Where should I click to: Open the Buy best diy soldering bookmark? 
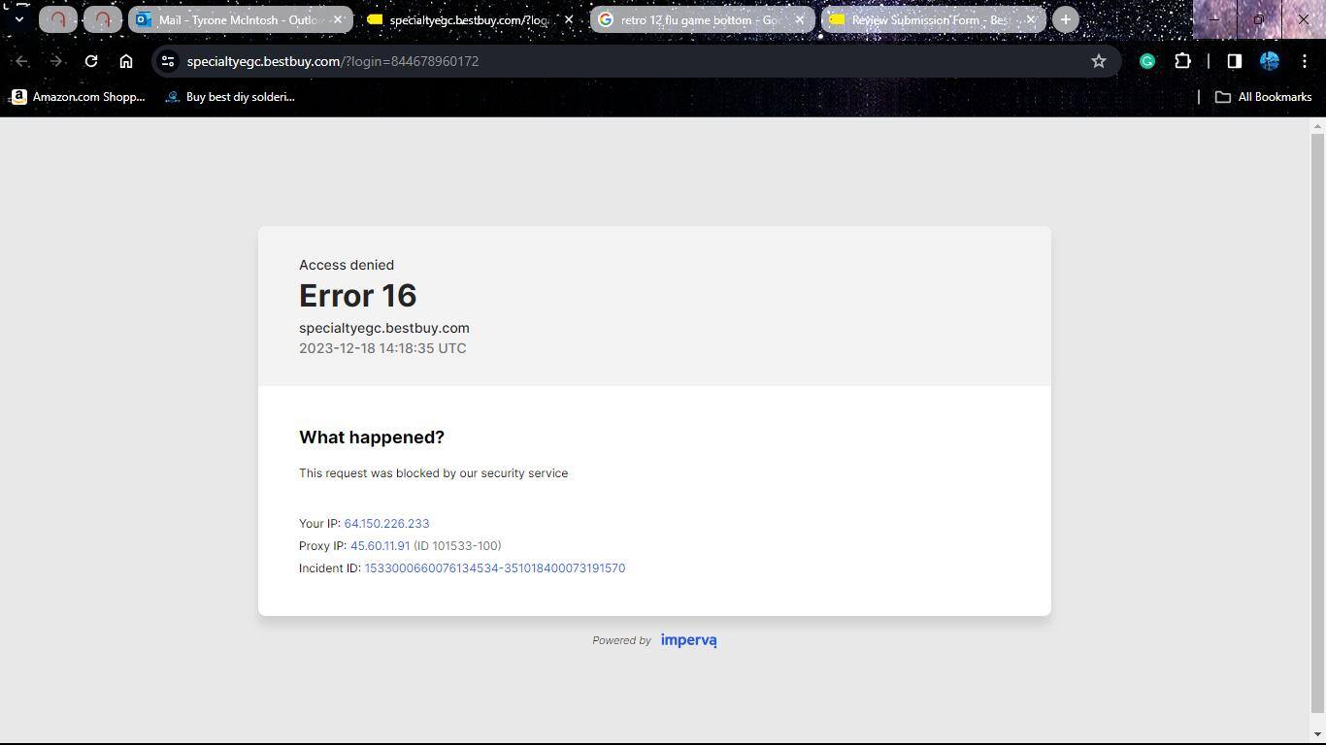coord(230,97)
